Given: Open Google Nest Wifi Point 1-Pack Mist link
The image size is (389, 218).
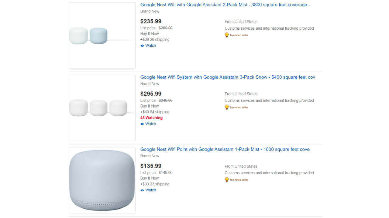Looking at the screenshot, I should 225,149.
